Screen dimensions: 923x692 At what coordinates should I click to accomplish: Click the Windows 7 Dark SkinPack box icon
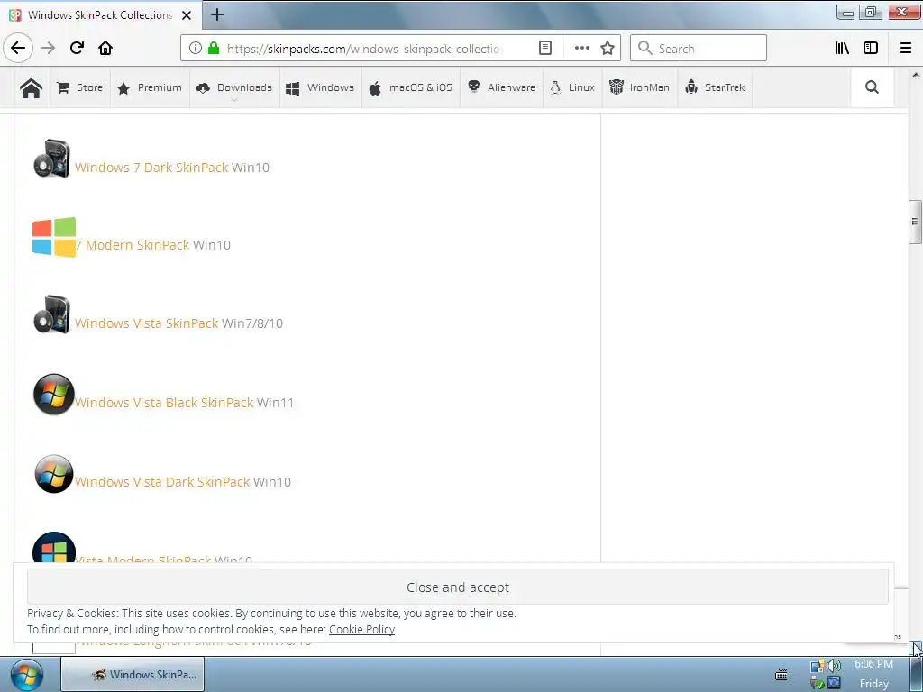pos(51,159)
